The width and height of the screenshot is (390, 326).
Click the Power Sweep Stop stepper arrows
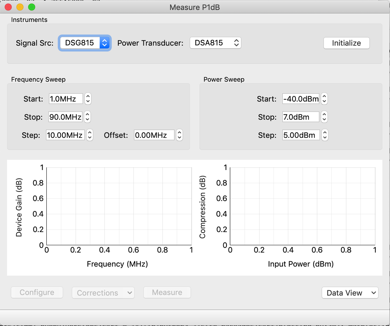tap(324, 117)
